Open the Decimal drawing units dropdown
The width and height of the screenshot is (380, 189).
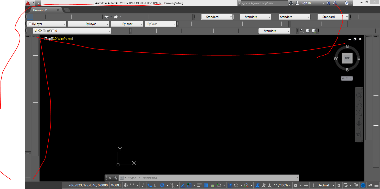326,185
